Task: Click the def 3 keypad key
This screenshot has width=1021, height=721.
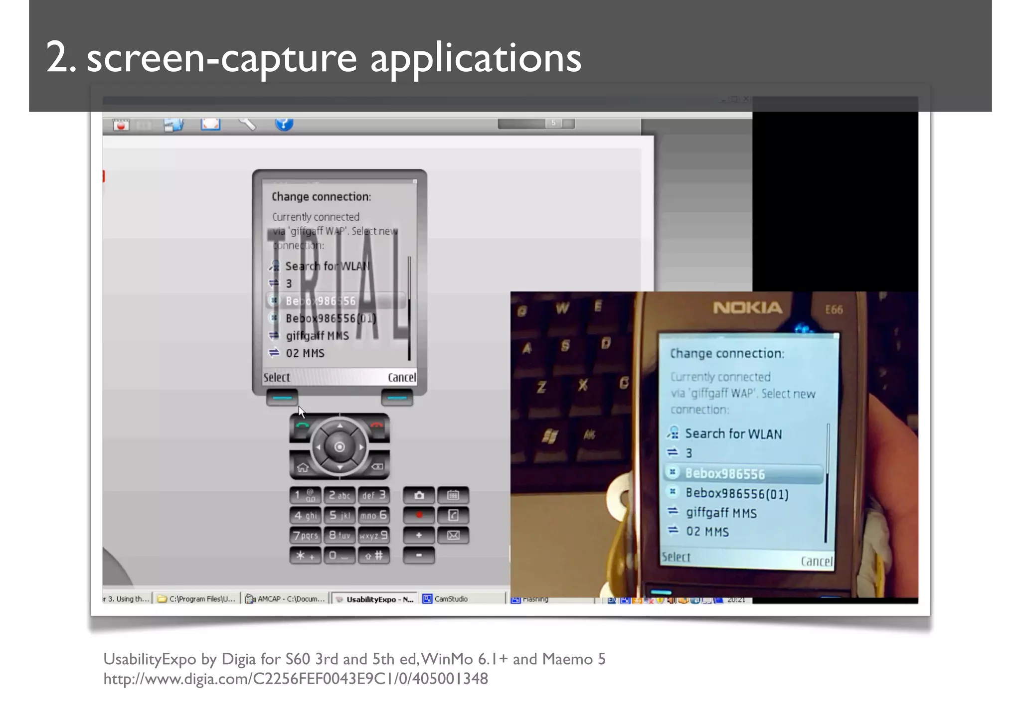Action: click(x=374, y=495)
